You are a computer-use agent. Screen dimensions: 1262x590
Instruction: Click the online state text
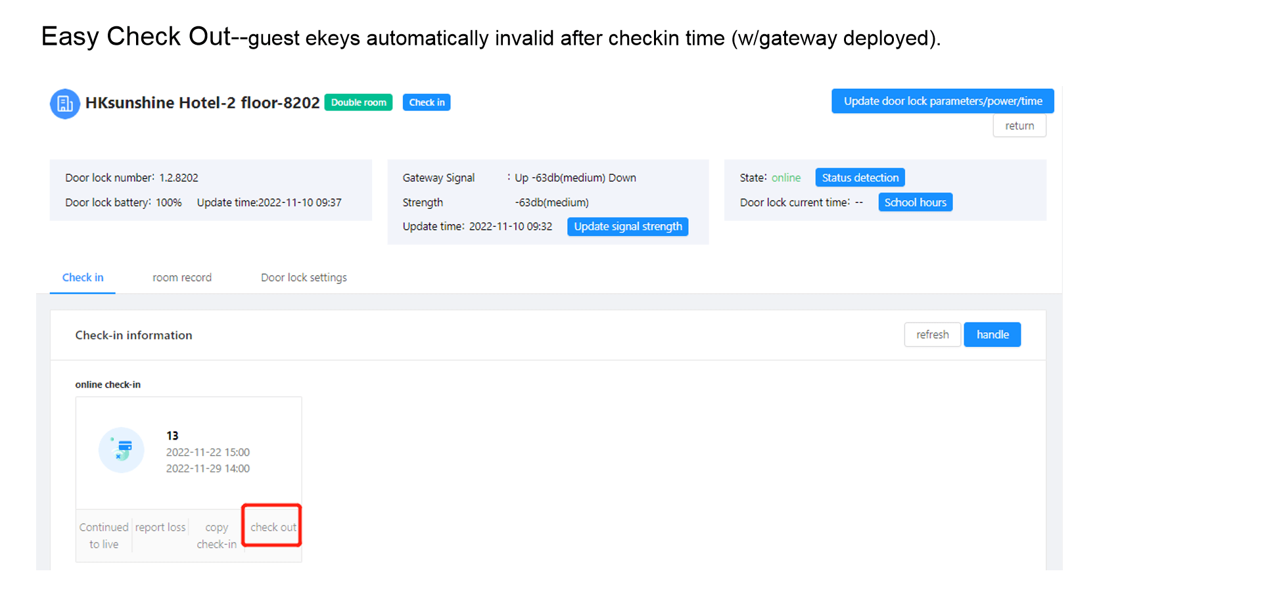tap(785, 178)
